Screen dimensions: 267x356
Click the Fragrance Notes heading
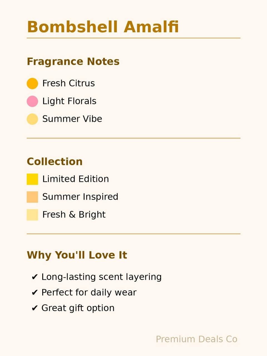point(73,61)
